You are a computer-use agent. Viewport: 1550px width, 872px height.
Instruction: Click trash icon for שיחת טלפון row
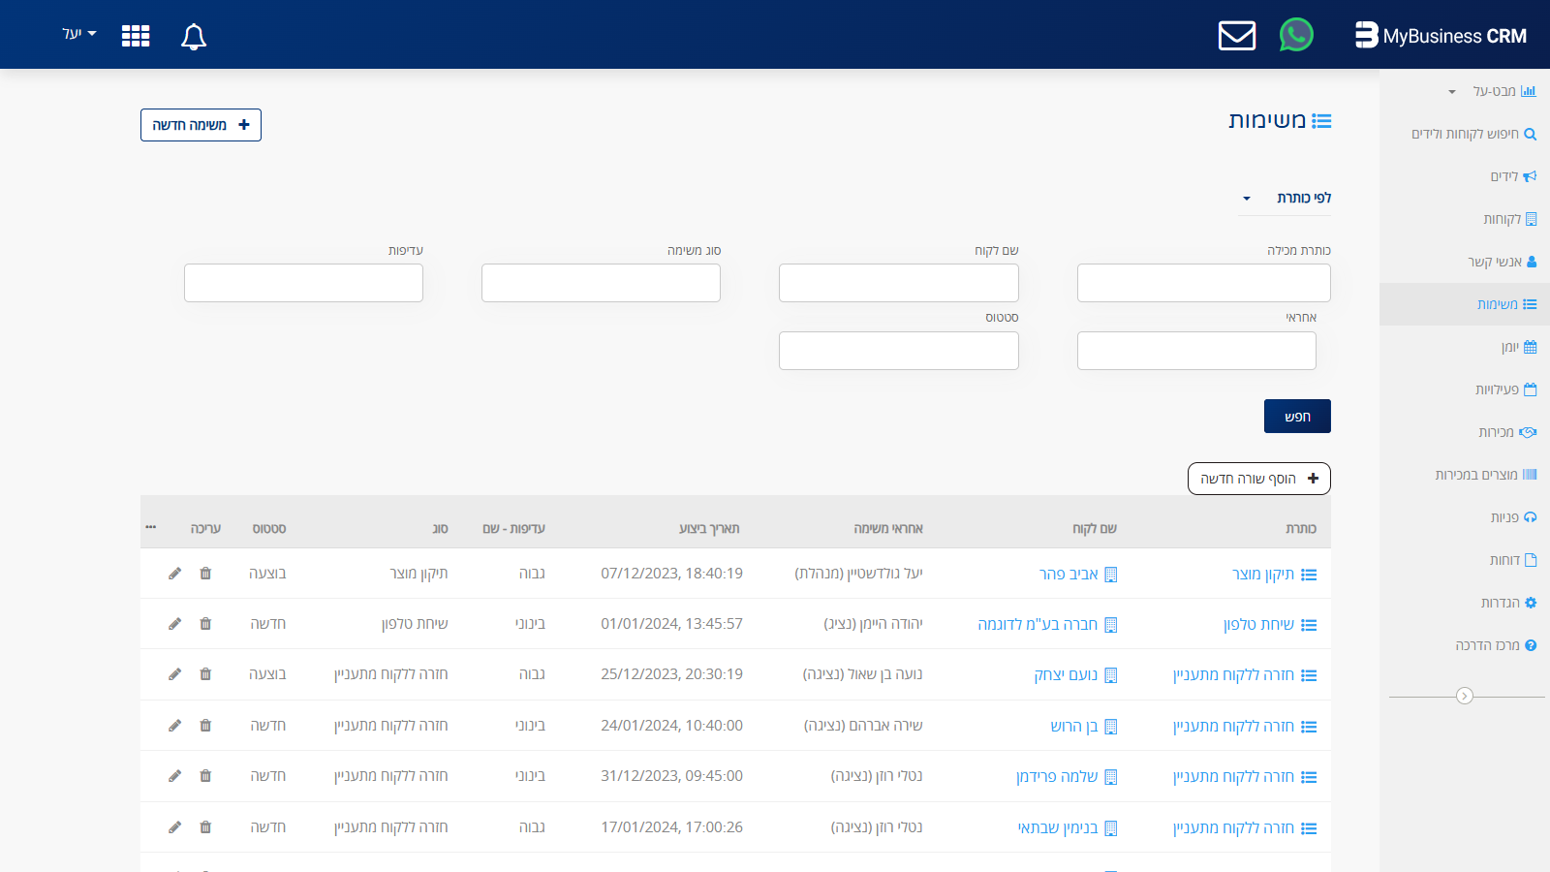click(x=205, y=624)
